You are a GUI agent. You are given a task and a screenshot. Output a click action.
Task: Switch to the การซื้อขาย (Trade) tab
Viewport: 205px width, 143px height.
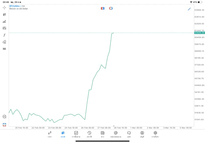point(76,134)
